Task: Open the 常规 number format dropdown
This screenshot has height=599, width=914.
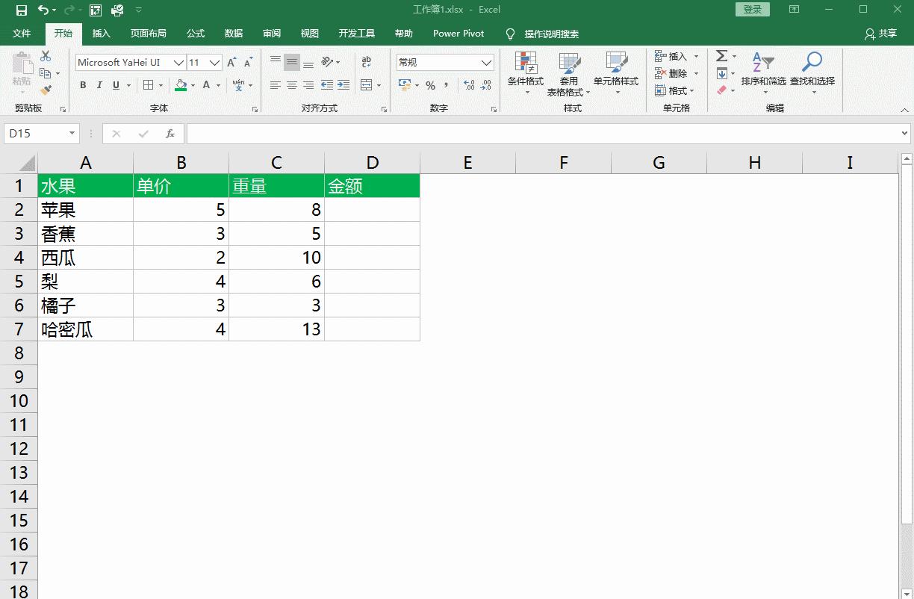Action: [487, 62]
